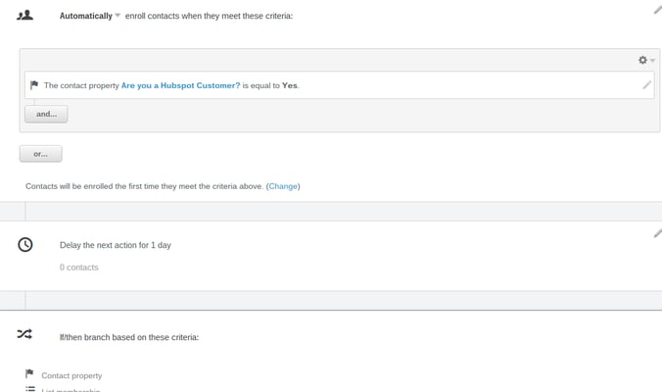Open the Are you a Hubspot Customer? property link
This screenshot has height=392, width=662.
180,86
